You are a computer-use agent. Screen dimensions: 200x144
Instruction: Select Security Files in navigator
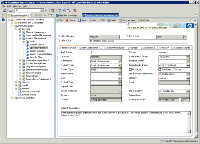(36, 57)
